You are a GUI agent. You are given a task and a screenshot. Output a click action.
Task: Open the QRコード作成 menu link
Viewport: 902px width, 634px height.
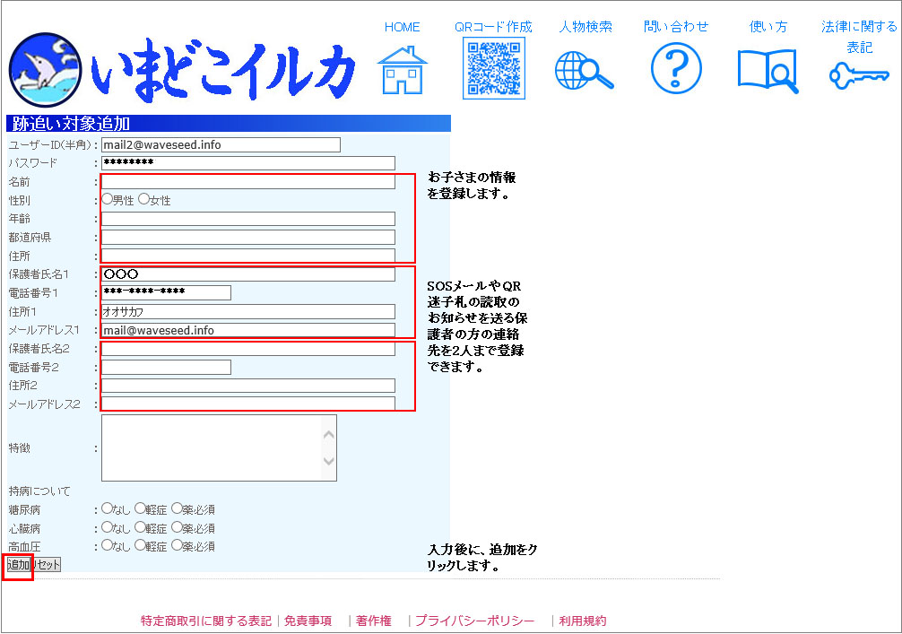(493, 27)
